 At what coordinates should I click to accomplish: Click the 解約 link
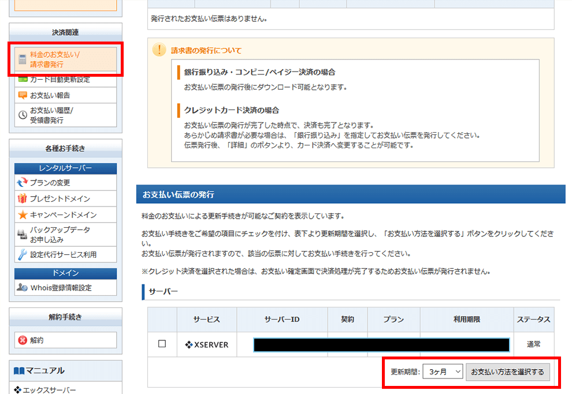[66, 340]
